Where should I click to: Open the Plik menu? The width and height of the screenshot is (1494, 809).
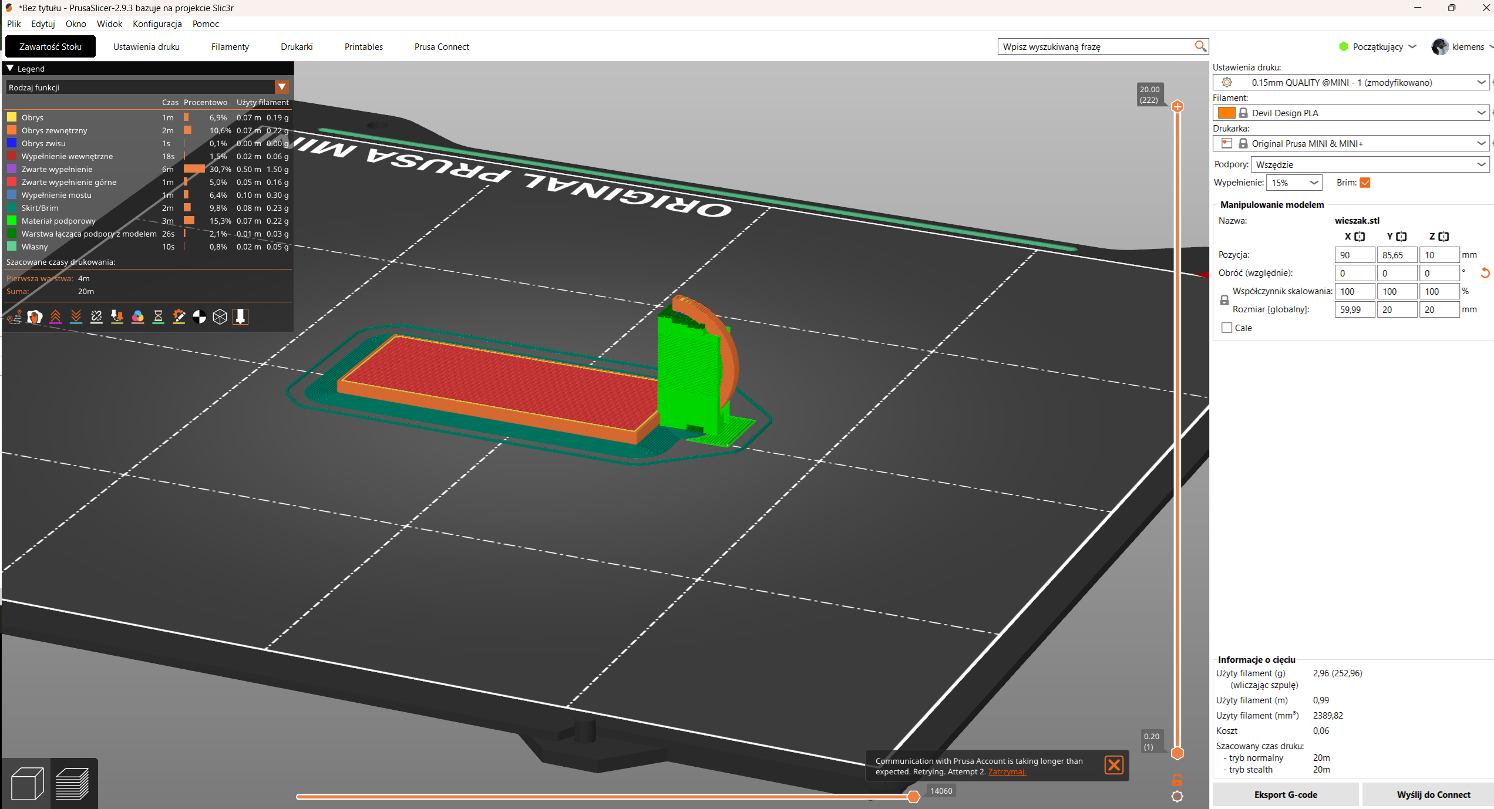14,23
